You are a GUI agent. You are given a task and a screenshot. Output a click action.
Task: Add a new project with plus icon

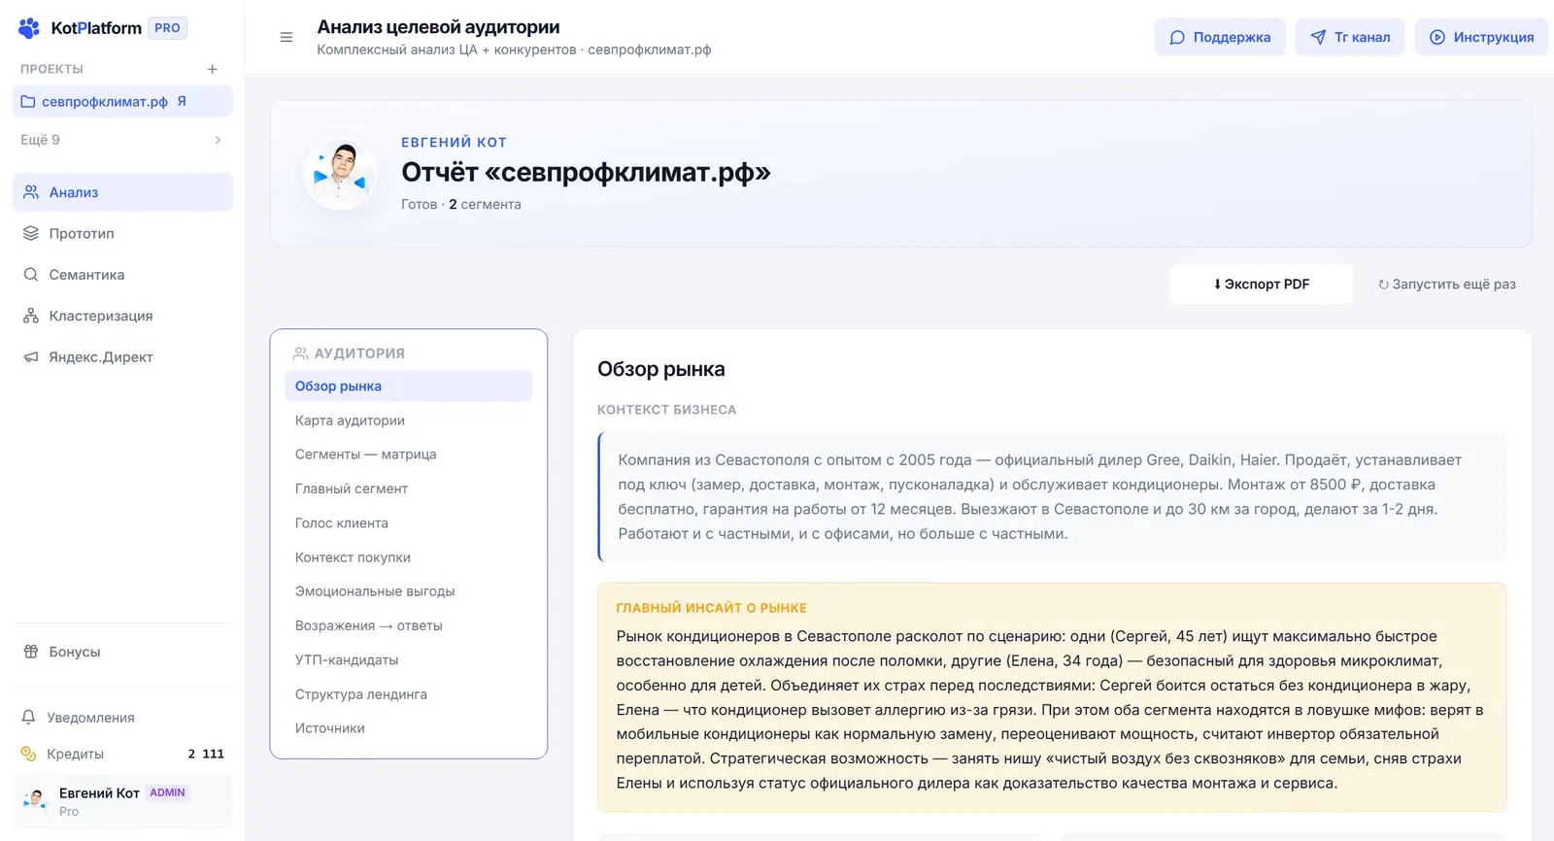coord(212,69)
